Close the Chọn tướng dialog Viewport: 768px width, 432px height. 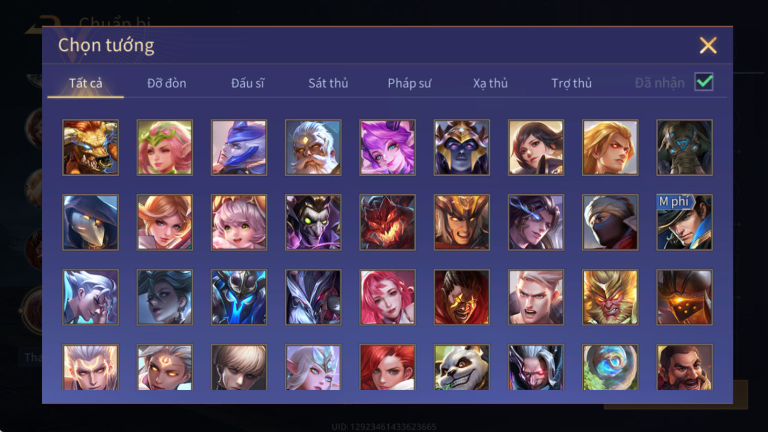point(708,46)
